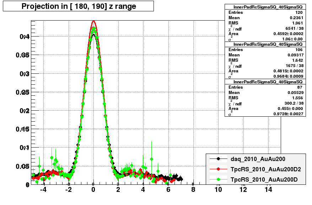
Task: Click chi2/ndf value 6541 / 38
Action: 295,28
